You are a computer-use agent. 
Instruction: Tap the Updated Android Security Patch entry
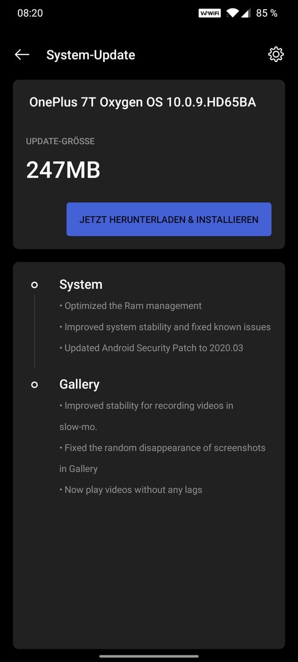[x=151, y=348]
